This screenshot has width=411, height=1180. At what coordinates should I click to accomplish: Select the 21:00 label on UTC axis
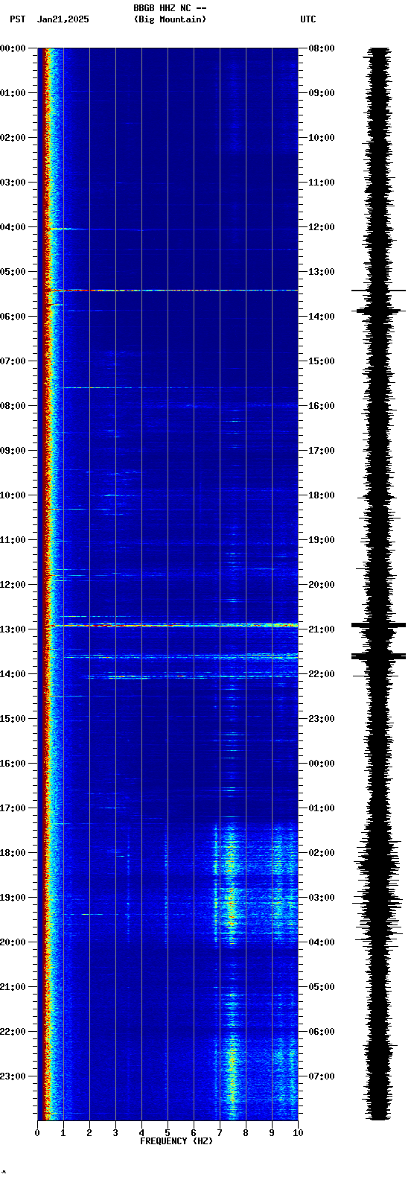point(322,629)
